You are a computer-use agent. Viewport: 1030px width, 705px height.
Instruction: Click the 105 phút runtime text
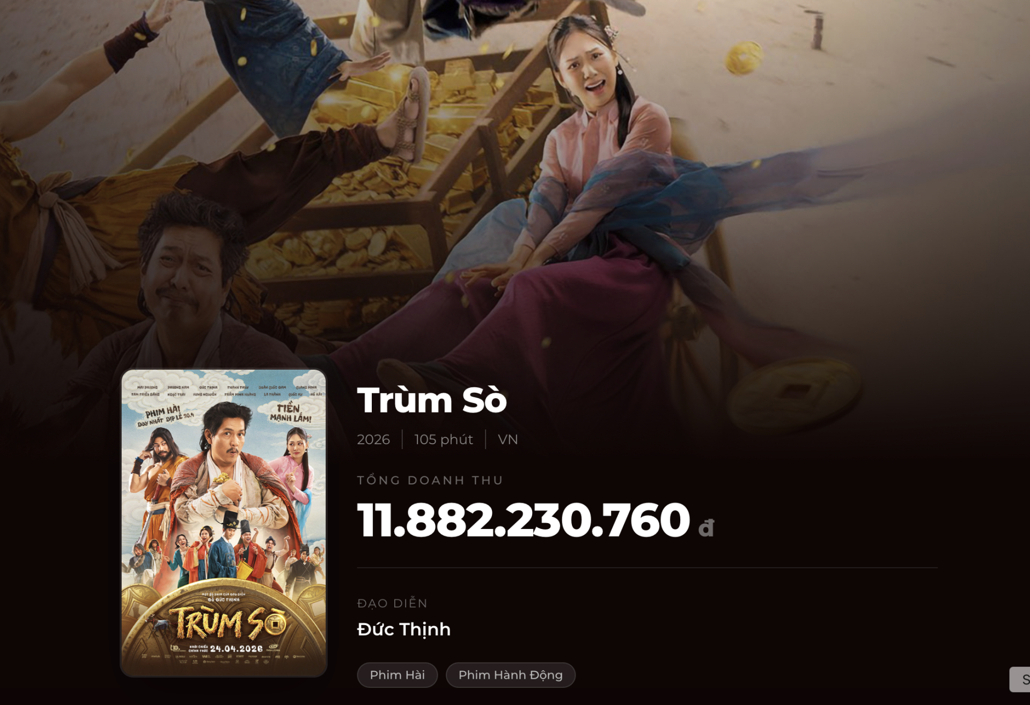(444, 439)
